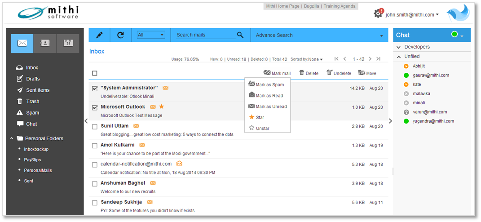
Task: Check the calendar-notification mail
Action: 95,165
